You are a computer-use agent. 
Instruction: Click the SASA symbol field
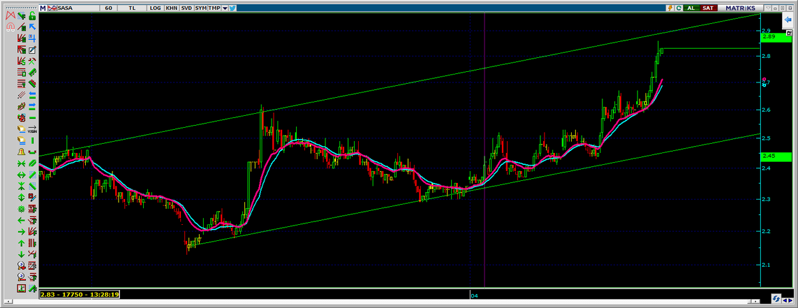click(79, 8)
